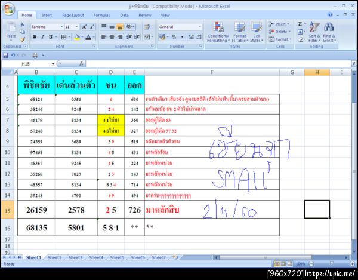
Task: Click Comma Style icon
Action: point(182,37)
